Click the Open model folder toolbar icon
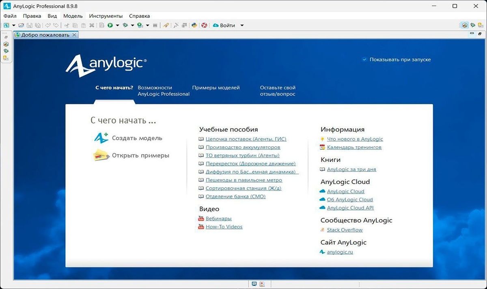 click(x=21, y=25)
